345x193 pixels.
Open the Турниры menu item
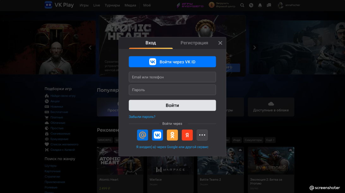coord(112,5)
